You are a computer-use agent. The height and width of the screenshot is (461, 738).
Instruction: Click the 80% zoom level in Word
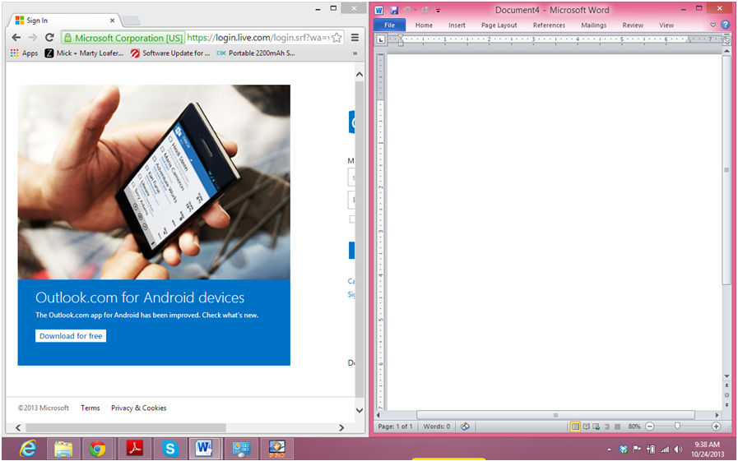[x=634, y=426]
